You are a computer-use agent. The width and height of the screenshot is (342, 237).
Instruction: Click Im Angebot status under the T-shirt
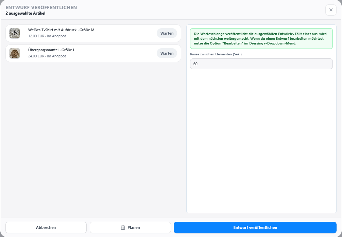[x=56, y=36]
